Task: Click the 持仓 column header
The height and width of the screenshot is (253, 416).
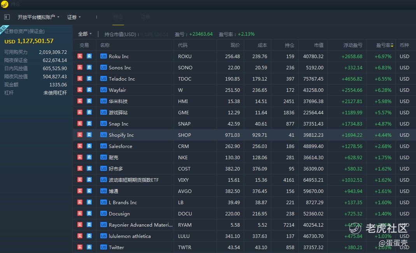Action: (289, 45)
